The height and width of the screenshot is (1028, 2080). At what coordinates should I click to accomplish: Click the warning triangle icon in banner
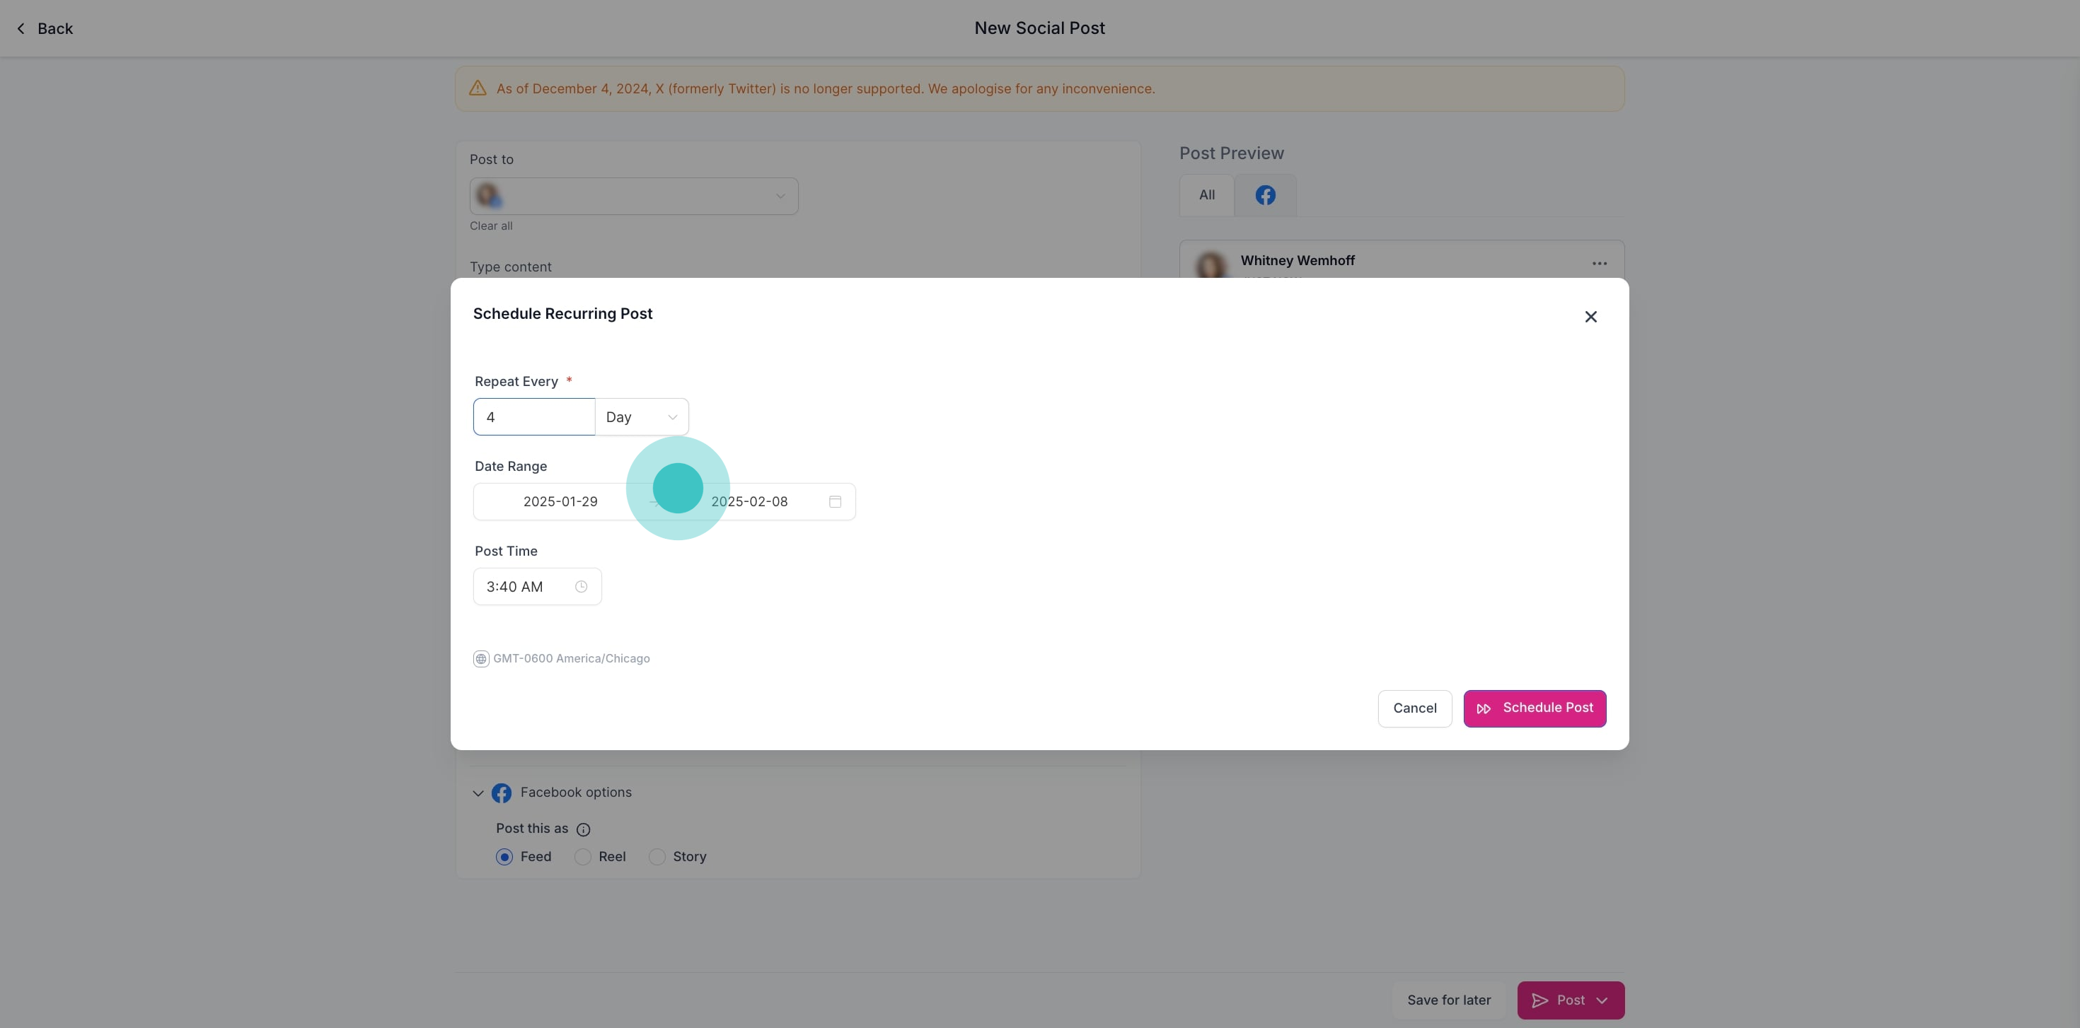(x=478, y=89)
